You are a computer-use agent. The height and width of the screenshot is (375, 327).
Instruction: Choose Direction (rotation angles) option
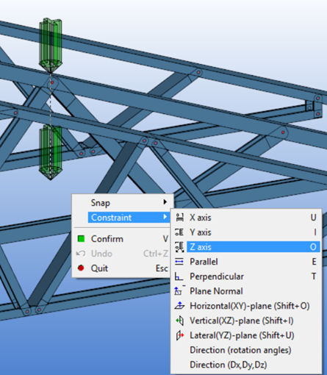pos(240,350)
